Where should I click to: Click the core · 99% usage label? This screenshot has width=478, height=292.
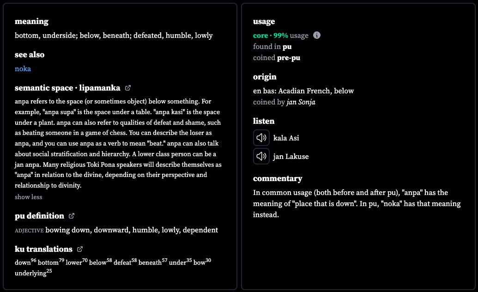coord(281,36)
